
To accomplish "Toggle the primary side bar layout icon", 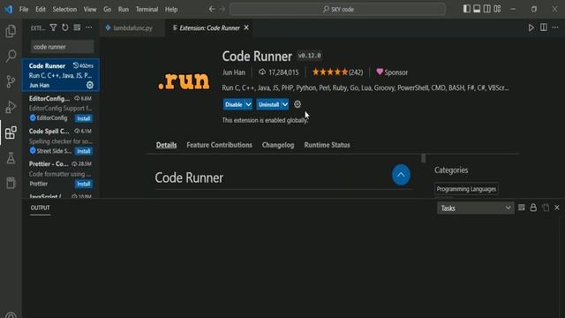I will (x=467, y=9).
